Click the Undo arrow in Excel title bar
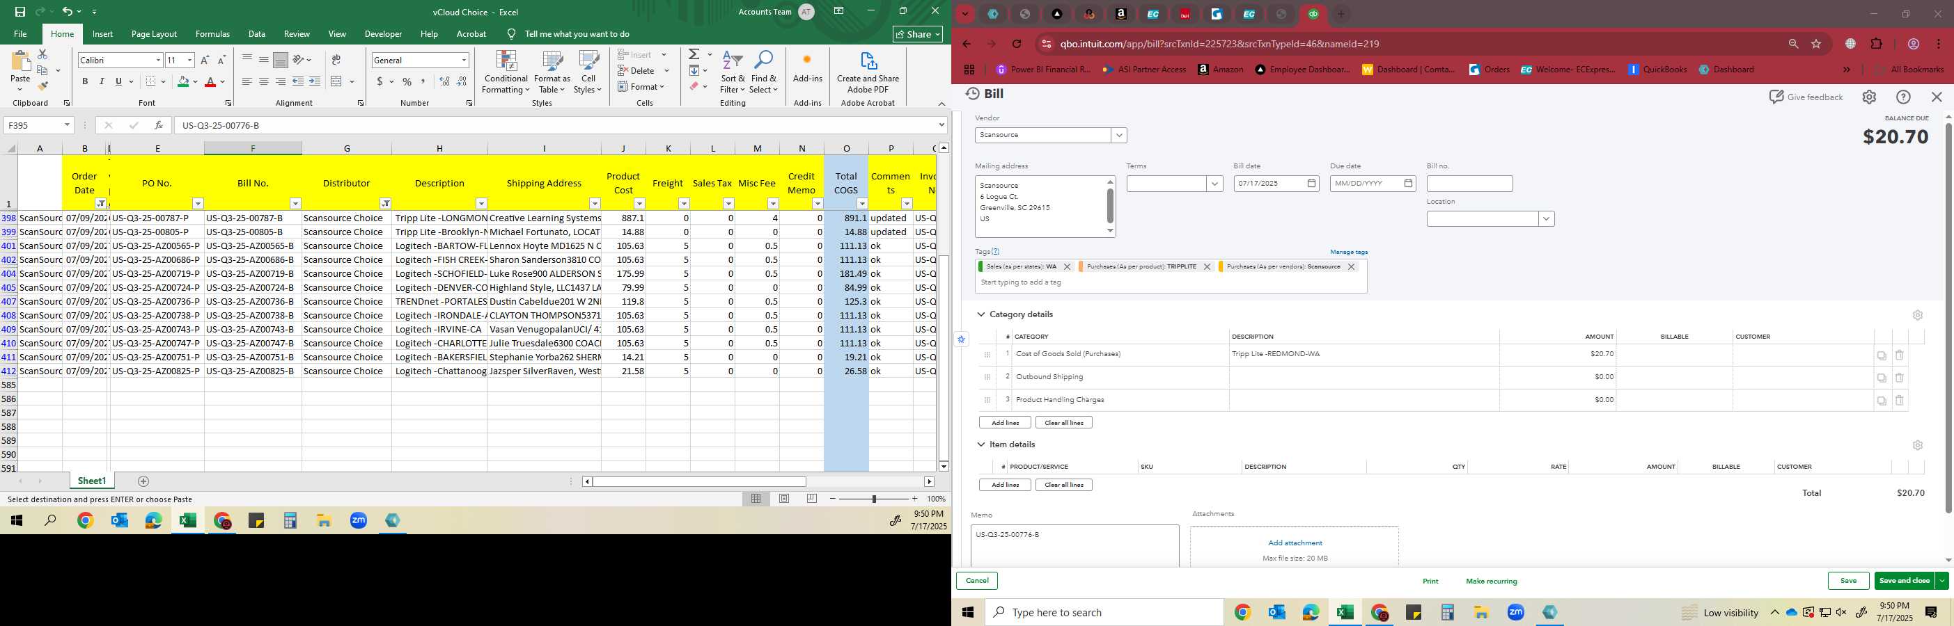Screen dimensions: 1954x626 click(67, 11)
